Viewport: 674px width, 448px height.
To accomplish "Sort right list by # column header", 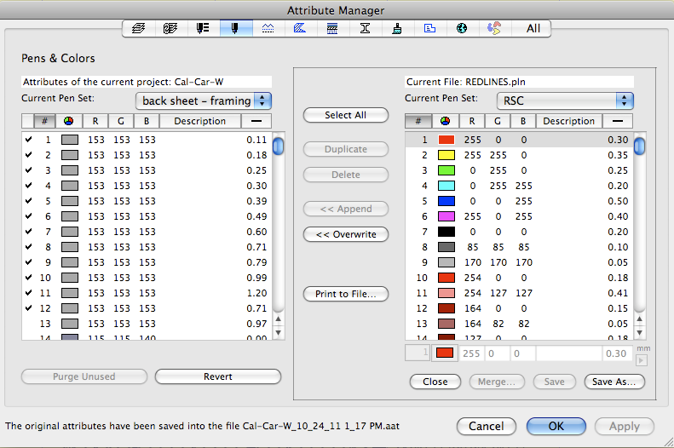I will pyautogui.click(x=418, y=121).
